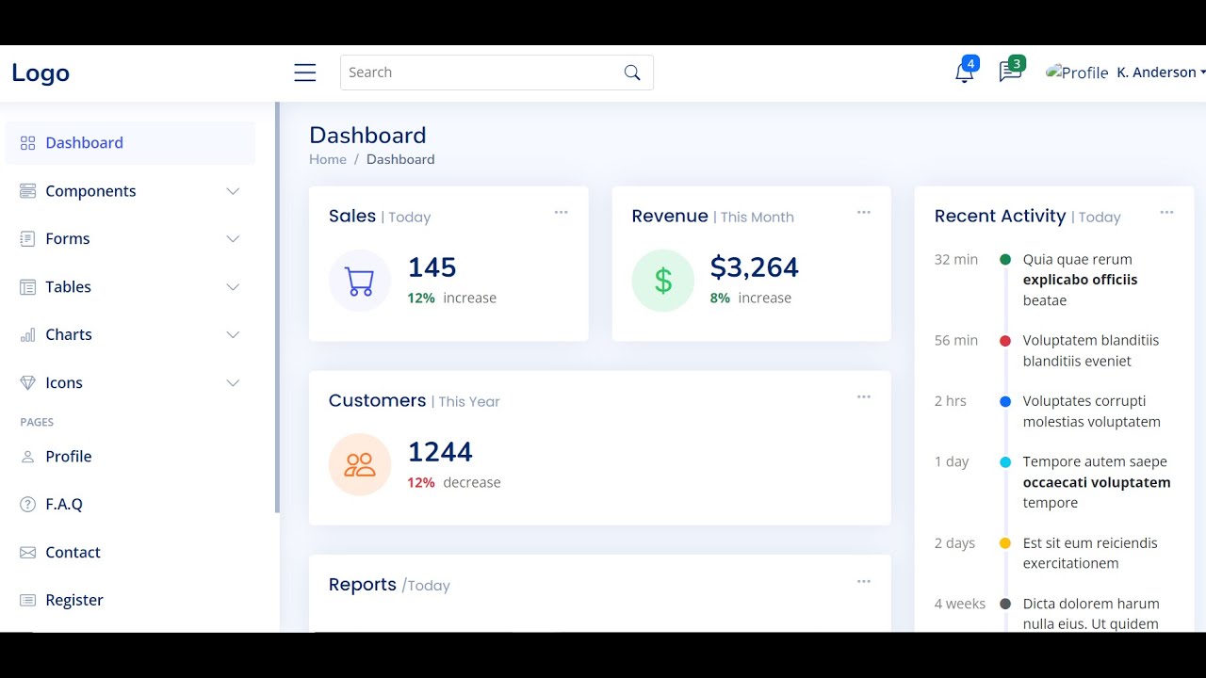Click the yellow dot for 2 days activity
1206x678 pixels.
coord(1005,543)
